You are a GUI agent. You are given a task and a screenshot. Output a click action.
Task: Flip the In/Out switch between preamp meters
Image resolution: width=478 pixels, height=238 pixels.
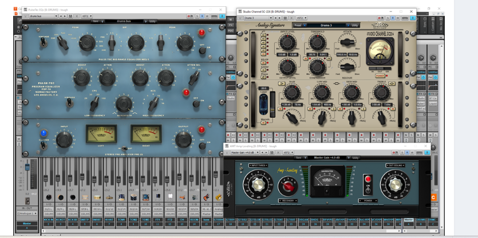pos(124,148)
